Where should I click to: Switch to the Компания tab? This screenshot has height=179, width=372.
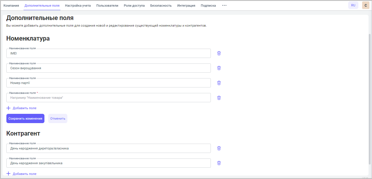[x=11, y=6]
